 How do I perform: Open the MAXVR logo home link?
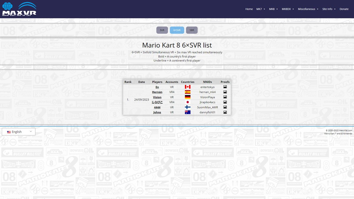point(19,9)
